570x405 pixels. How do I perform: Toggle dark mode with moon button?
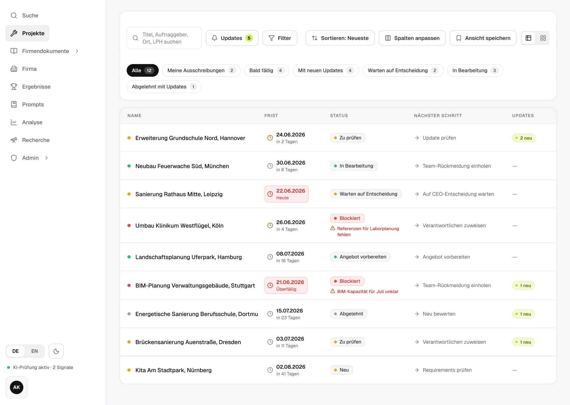coord(56,351)
